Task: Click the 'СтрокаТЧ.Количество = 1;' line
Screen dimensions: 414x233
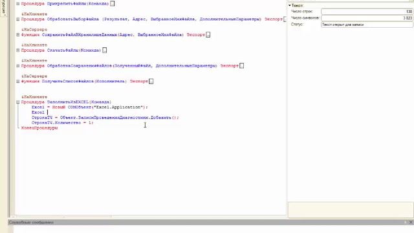Action: click(x=62, y=123)
